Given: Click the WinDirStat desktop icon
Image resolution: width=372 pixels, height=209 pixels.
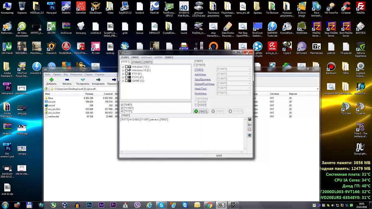Looking at the screenshot, I should tap(302, 28).
